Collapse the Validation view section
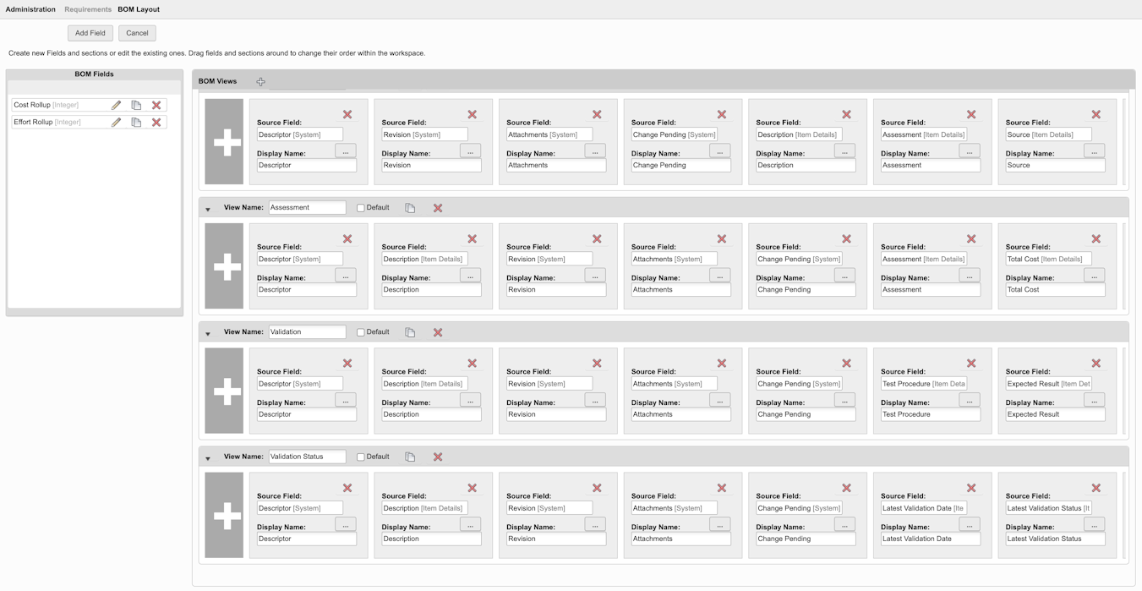The height and width of the screenshot is (591, 1142). [x=208, y=333]
